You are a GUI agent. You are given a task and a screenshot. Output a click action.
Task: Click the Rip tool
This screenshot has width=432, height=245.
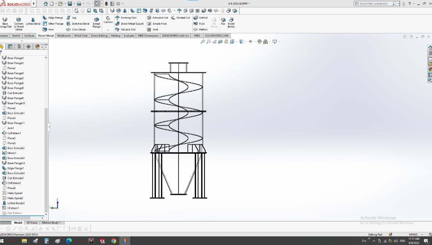click(x=223, y=21)
